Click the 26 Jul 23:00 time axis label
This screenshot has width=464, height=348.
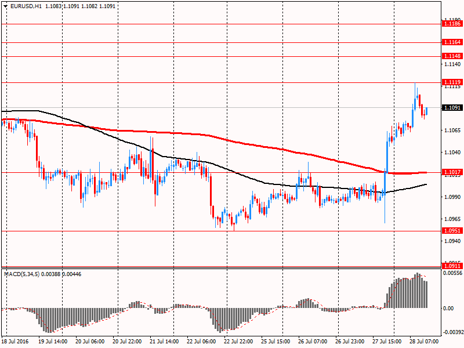coord(350,342)
